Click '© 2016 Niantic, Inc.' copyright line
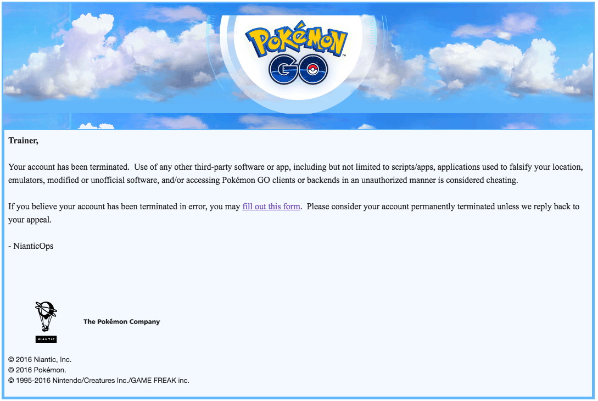The width and height of the screenshot is (598, 401). coord(40,359)
